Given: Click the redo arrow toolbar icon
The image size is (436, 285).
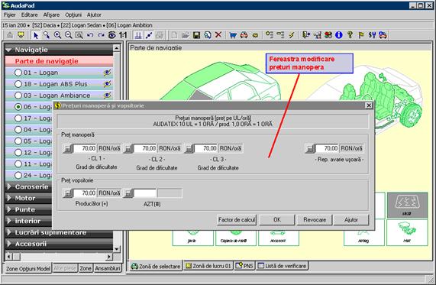Looking at the screenshot, I should coord(101,35).
